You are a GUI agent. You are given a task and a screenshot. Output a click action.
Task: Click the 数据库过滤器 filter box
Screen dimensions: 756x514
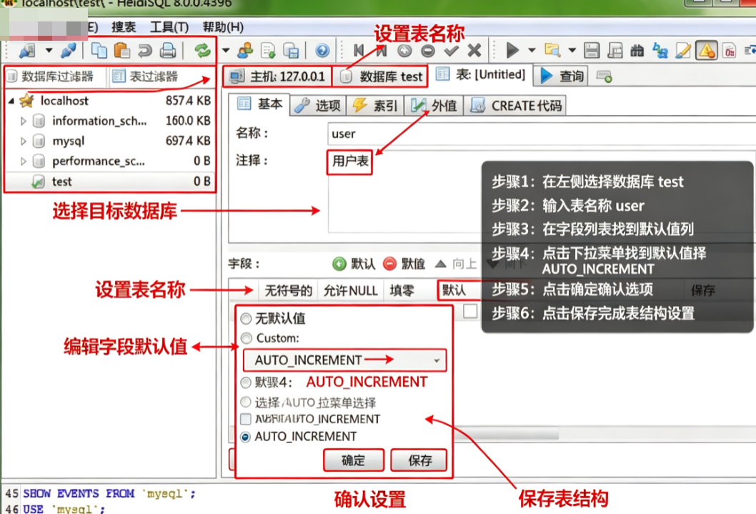click(x=56, y=76)
